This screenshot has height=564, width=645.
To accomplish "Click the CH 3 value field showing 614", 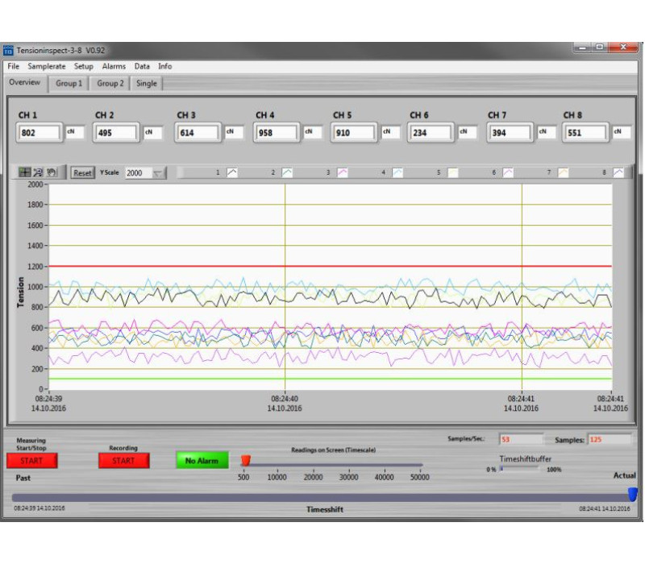I will point(198,133).
